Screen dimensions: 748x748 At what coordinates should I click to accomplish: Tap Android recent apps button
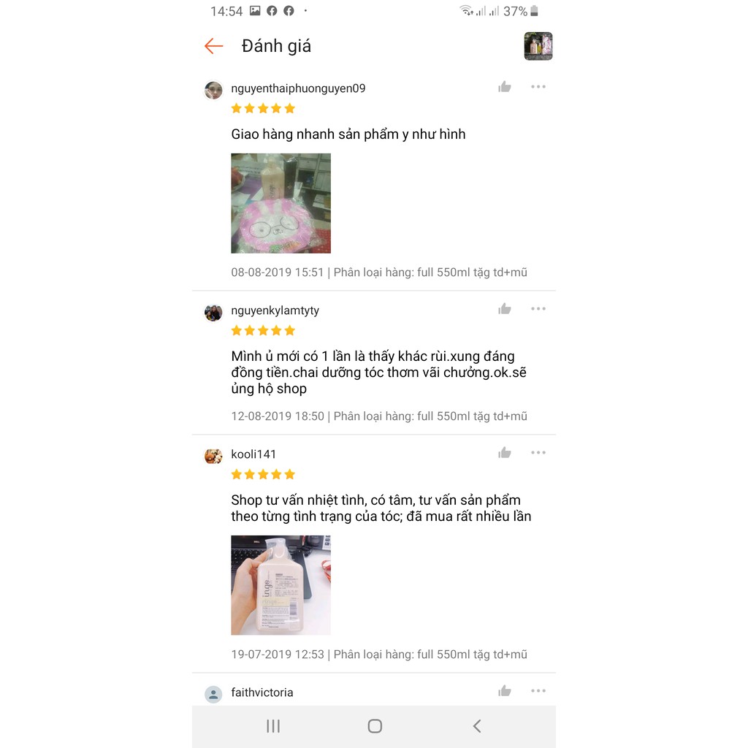[x=273, y=726]
